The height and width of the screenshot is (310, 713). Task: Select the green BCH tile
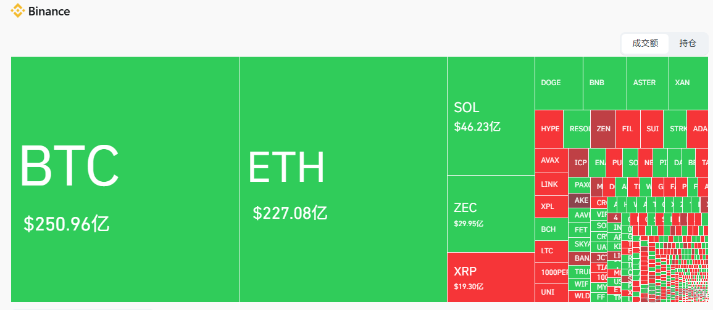point(551,229)
